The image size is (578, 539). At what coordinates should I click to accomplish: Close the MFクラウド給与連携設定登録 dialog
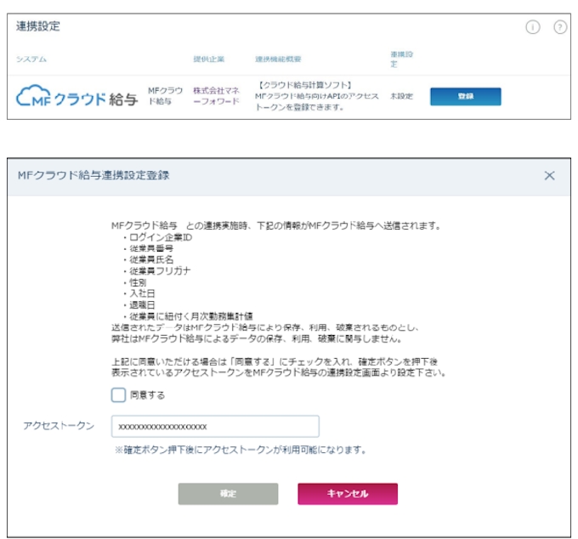click(x=549, y=175)
